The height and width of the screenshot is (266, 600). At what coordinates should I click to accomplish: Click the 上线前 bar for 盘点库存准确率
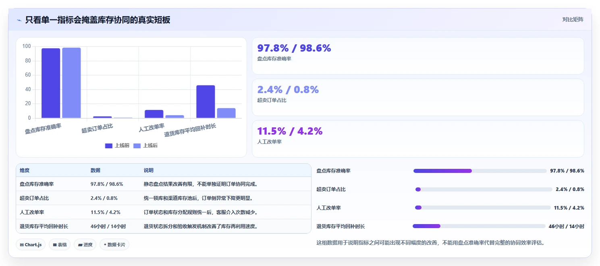51,83
